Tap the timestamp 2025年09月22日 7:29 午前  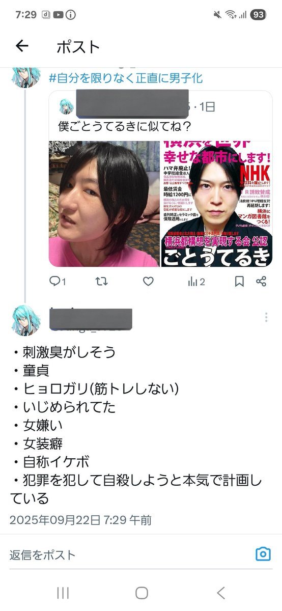(80, 520)
